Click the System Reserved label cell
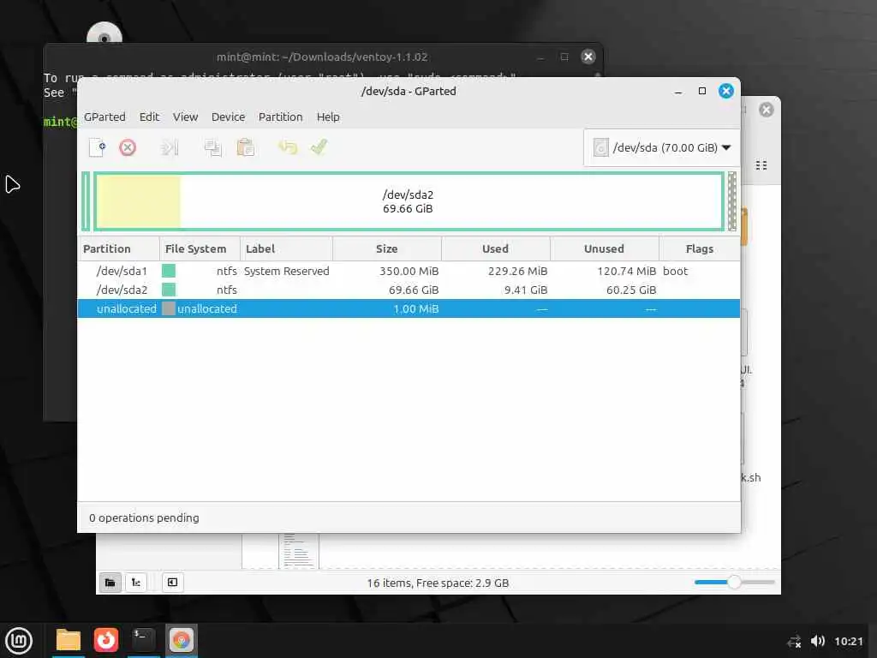877x658 pixels. tap(286, 271)
